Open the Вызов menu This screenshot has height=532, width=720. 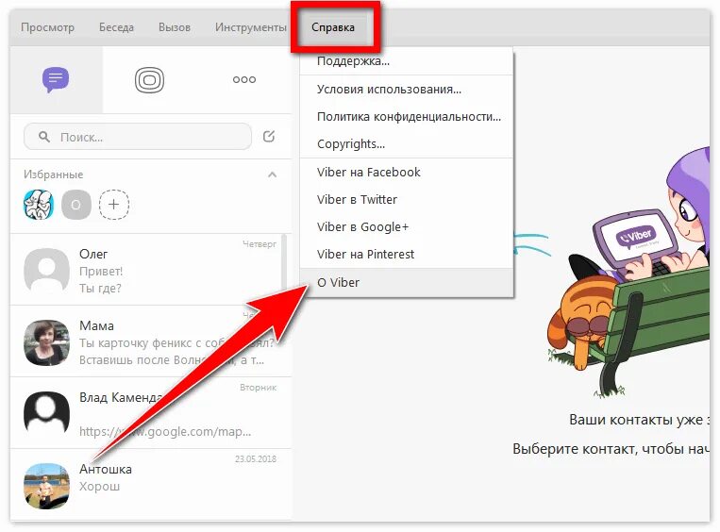click(175, 27)
